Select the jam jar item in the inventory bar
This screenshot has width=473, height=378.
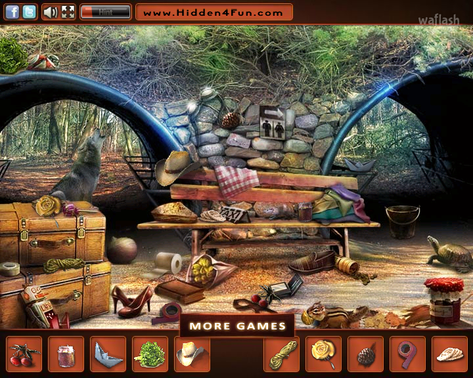66,354
